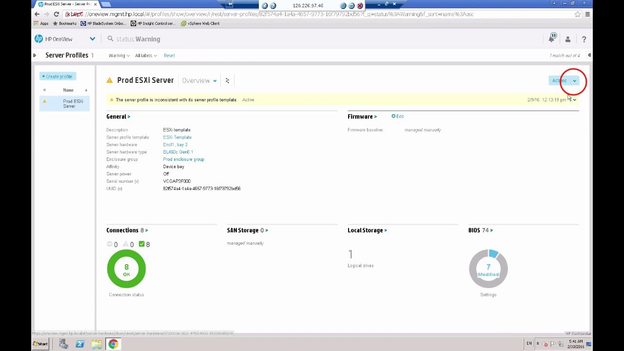Open the activity notifications bell icon

tap(552, 38)
